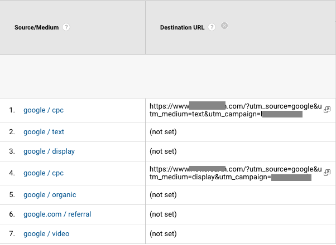Click (not set) cell in google.com / referral row
The height and width of the screenshot is (245, 336).
(x=163, y=214)
